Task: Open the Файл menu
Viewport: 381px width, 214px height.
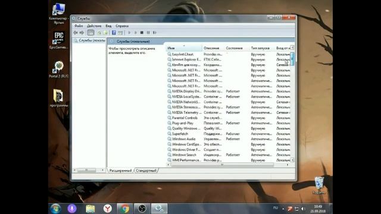Action: (79, 26)
